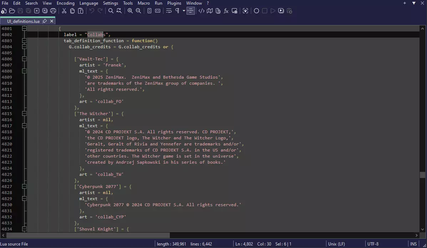Open the Function List (fx) icon

[x=226, y=11]
